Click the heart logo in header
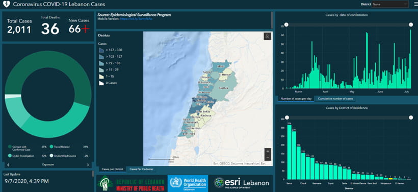Image resolution: width=418 pixels, height=192 pixels. tap(7, 4)
